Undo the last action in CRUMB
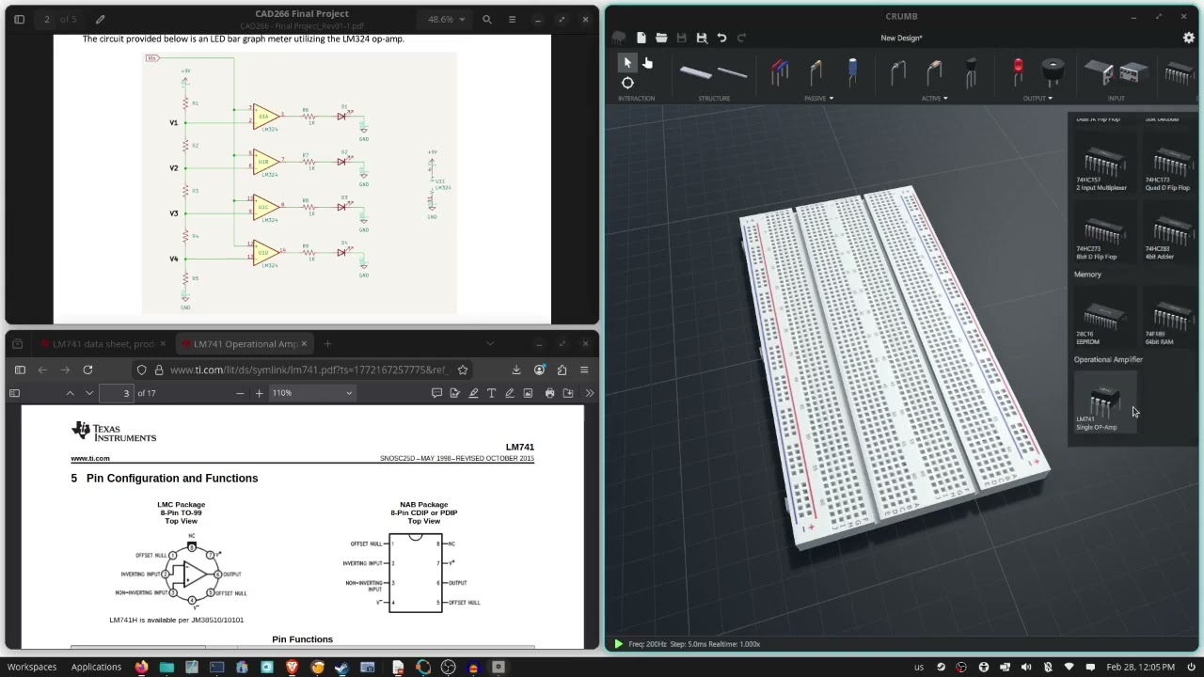Screen dimensions: 1204x677 point(721,38)
